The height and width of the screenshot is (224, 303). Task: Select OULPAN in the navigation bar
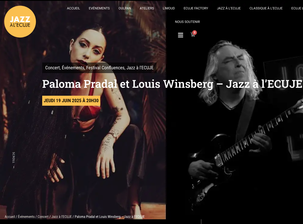(125, 8)
